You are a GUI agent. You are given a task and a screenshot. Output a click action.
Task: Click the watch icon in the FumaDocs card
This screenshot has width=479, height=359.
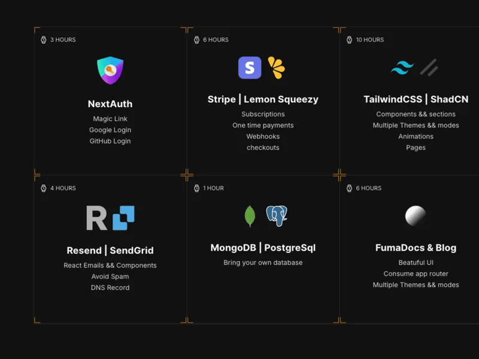pyautogui.click(x=350, y=188)
